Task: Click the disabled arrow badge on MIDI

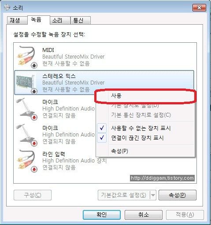Action: (x=34, y=66)
